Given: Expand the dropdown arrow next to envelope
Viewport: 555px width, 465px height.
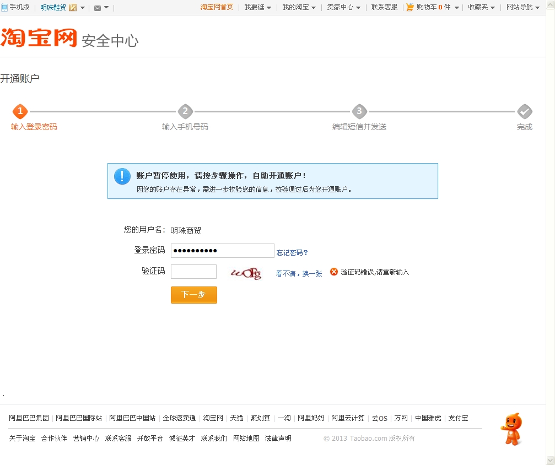Looking at the screenshot, I should coord(106,7).
